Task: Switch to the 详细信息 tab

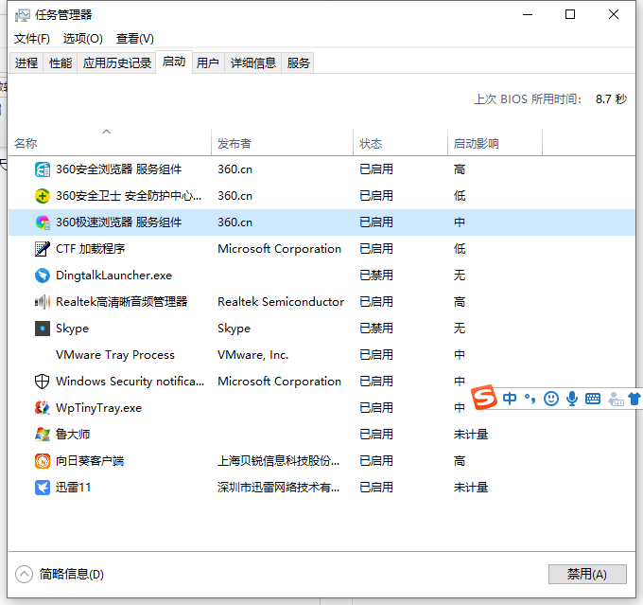Action: [253, 62]
